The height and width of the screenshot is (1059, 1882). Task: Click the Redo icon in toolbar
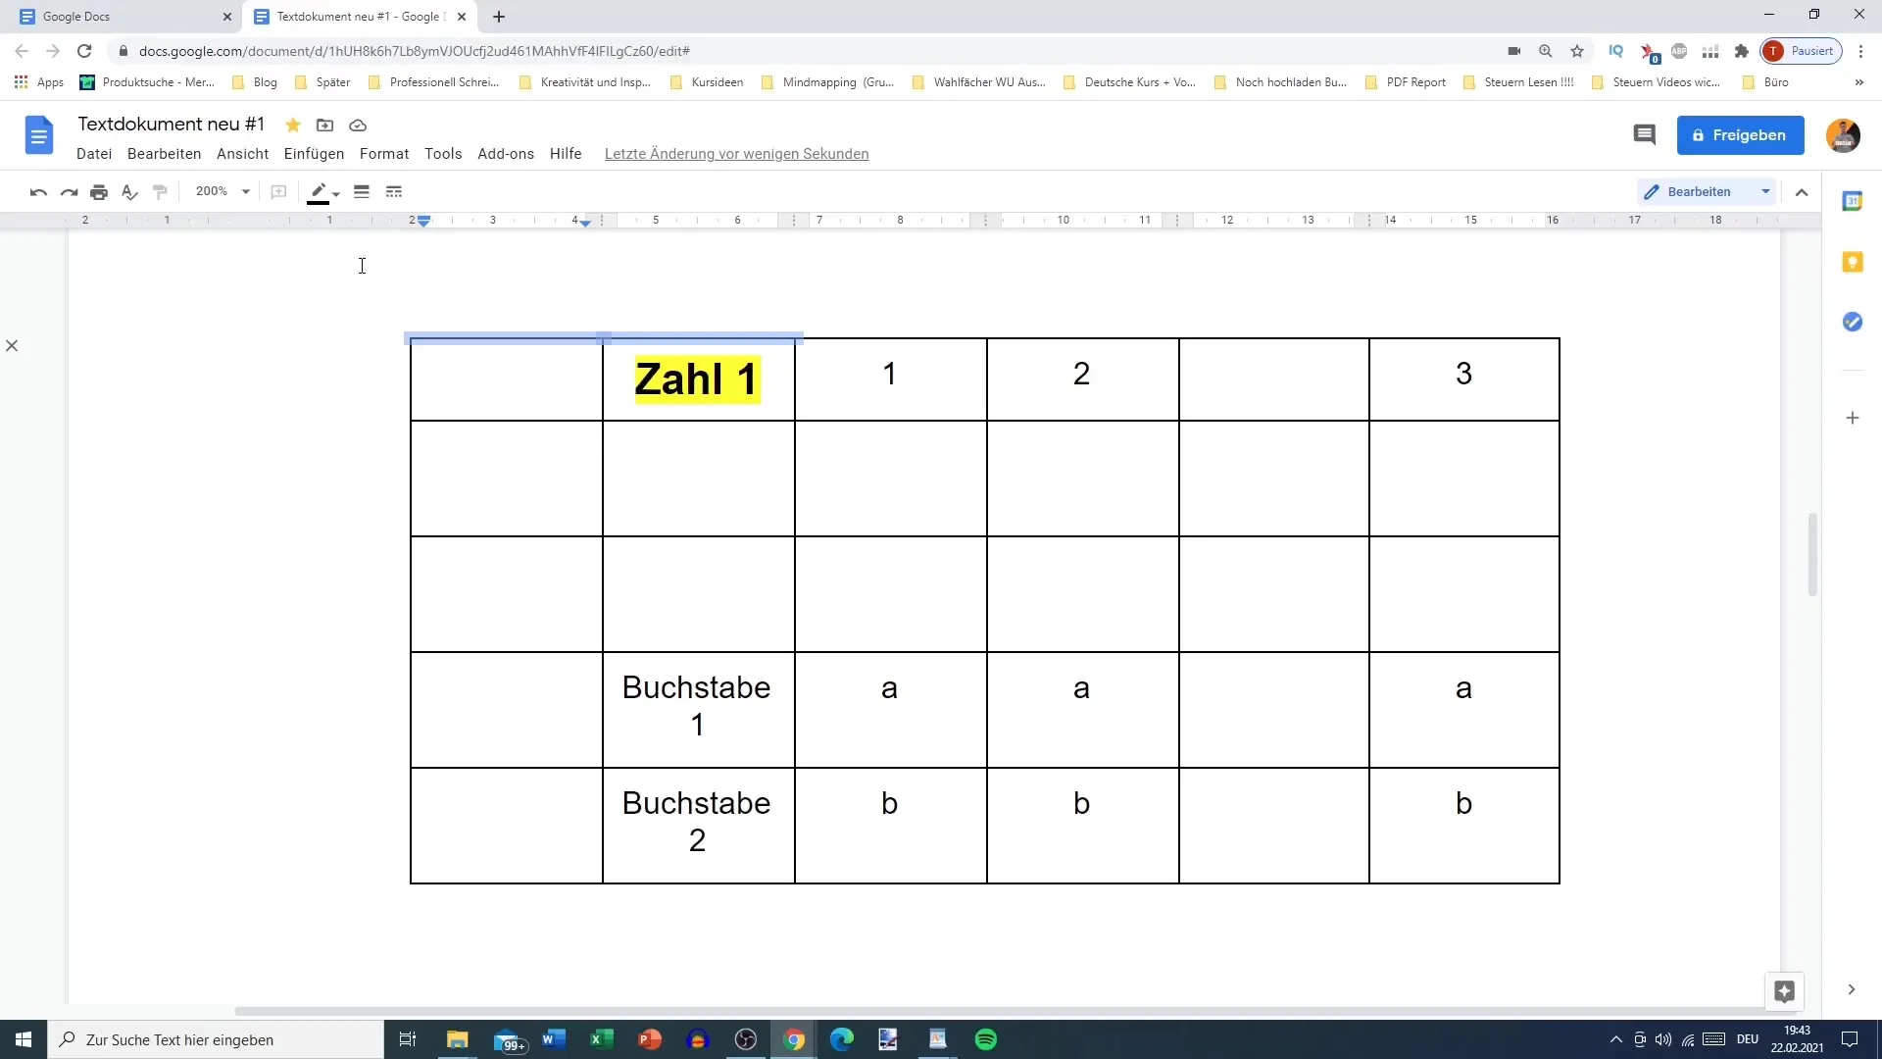(69, 191)
